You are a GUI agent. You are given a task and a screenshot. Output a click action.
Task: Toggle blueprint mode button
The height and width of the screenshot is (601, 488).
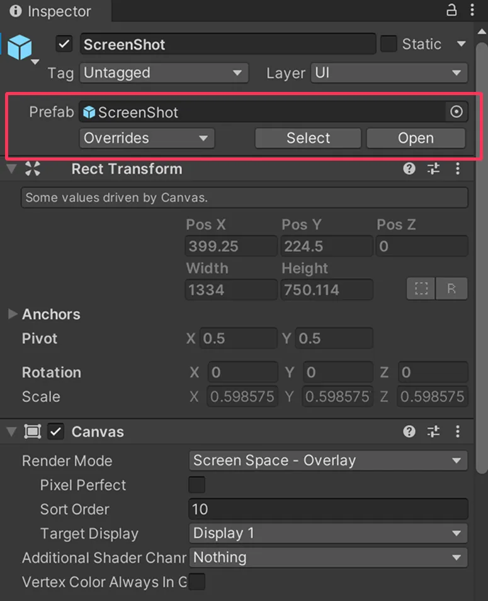(421, 289)
